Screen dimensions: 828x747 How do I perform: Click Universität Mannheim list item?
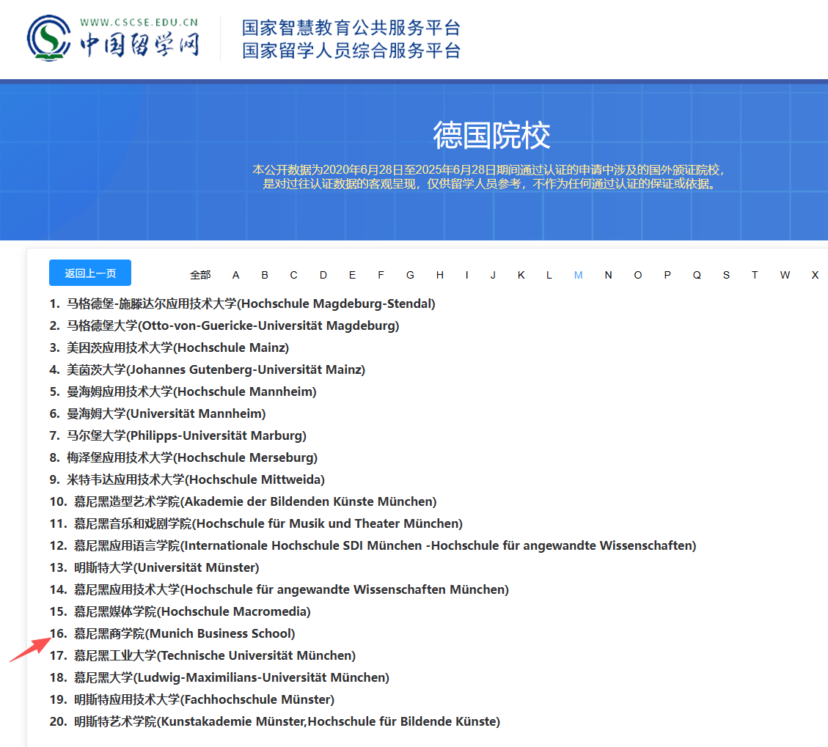[x=166, y=413]
